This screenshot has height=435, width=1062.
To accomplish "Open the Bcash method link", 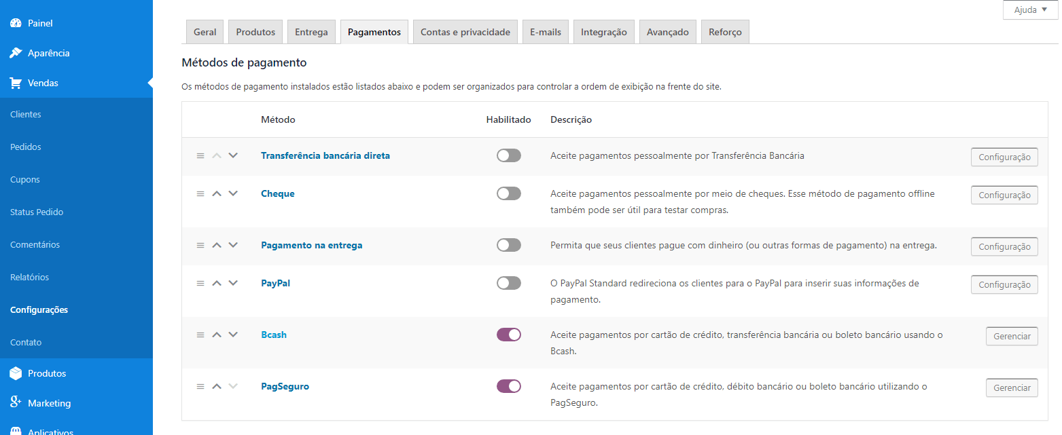I will click(x=274, y=335).
